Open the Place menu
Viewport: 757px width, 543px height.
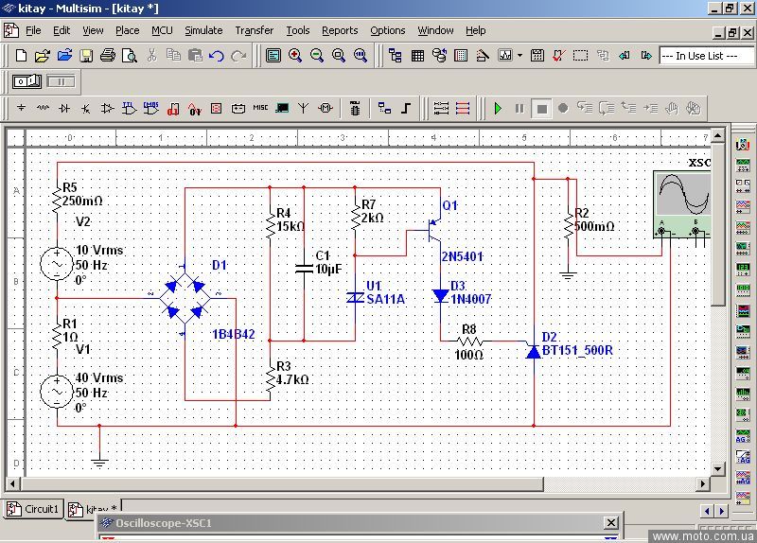[x=128, y=30]
